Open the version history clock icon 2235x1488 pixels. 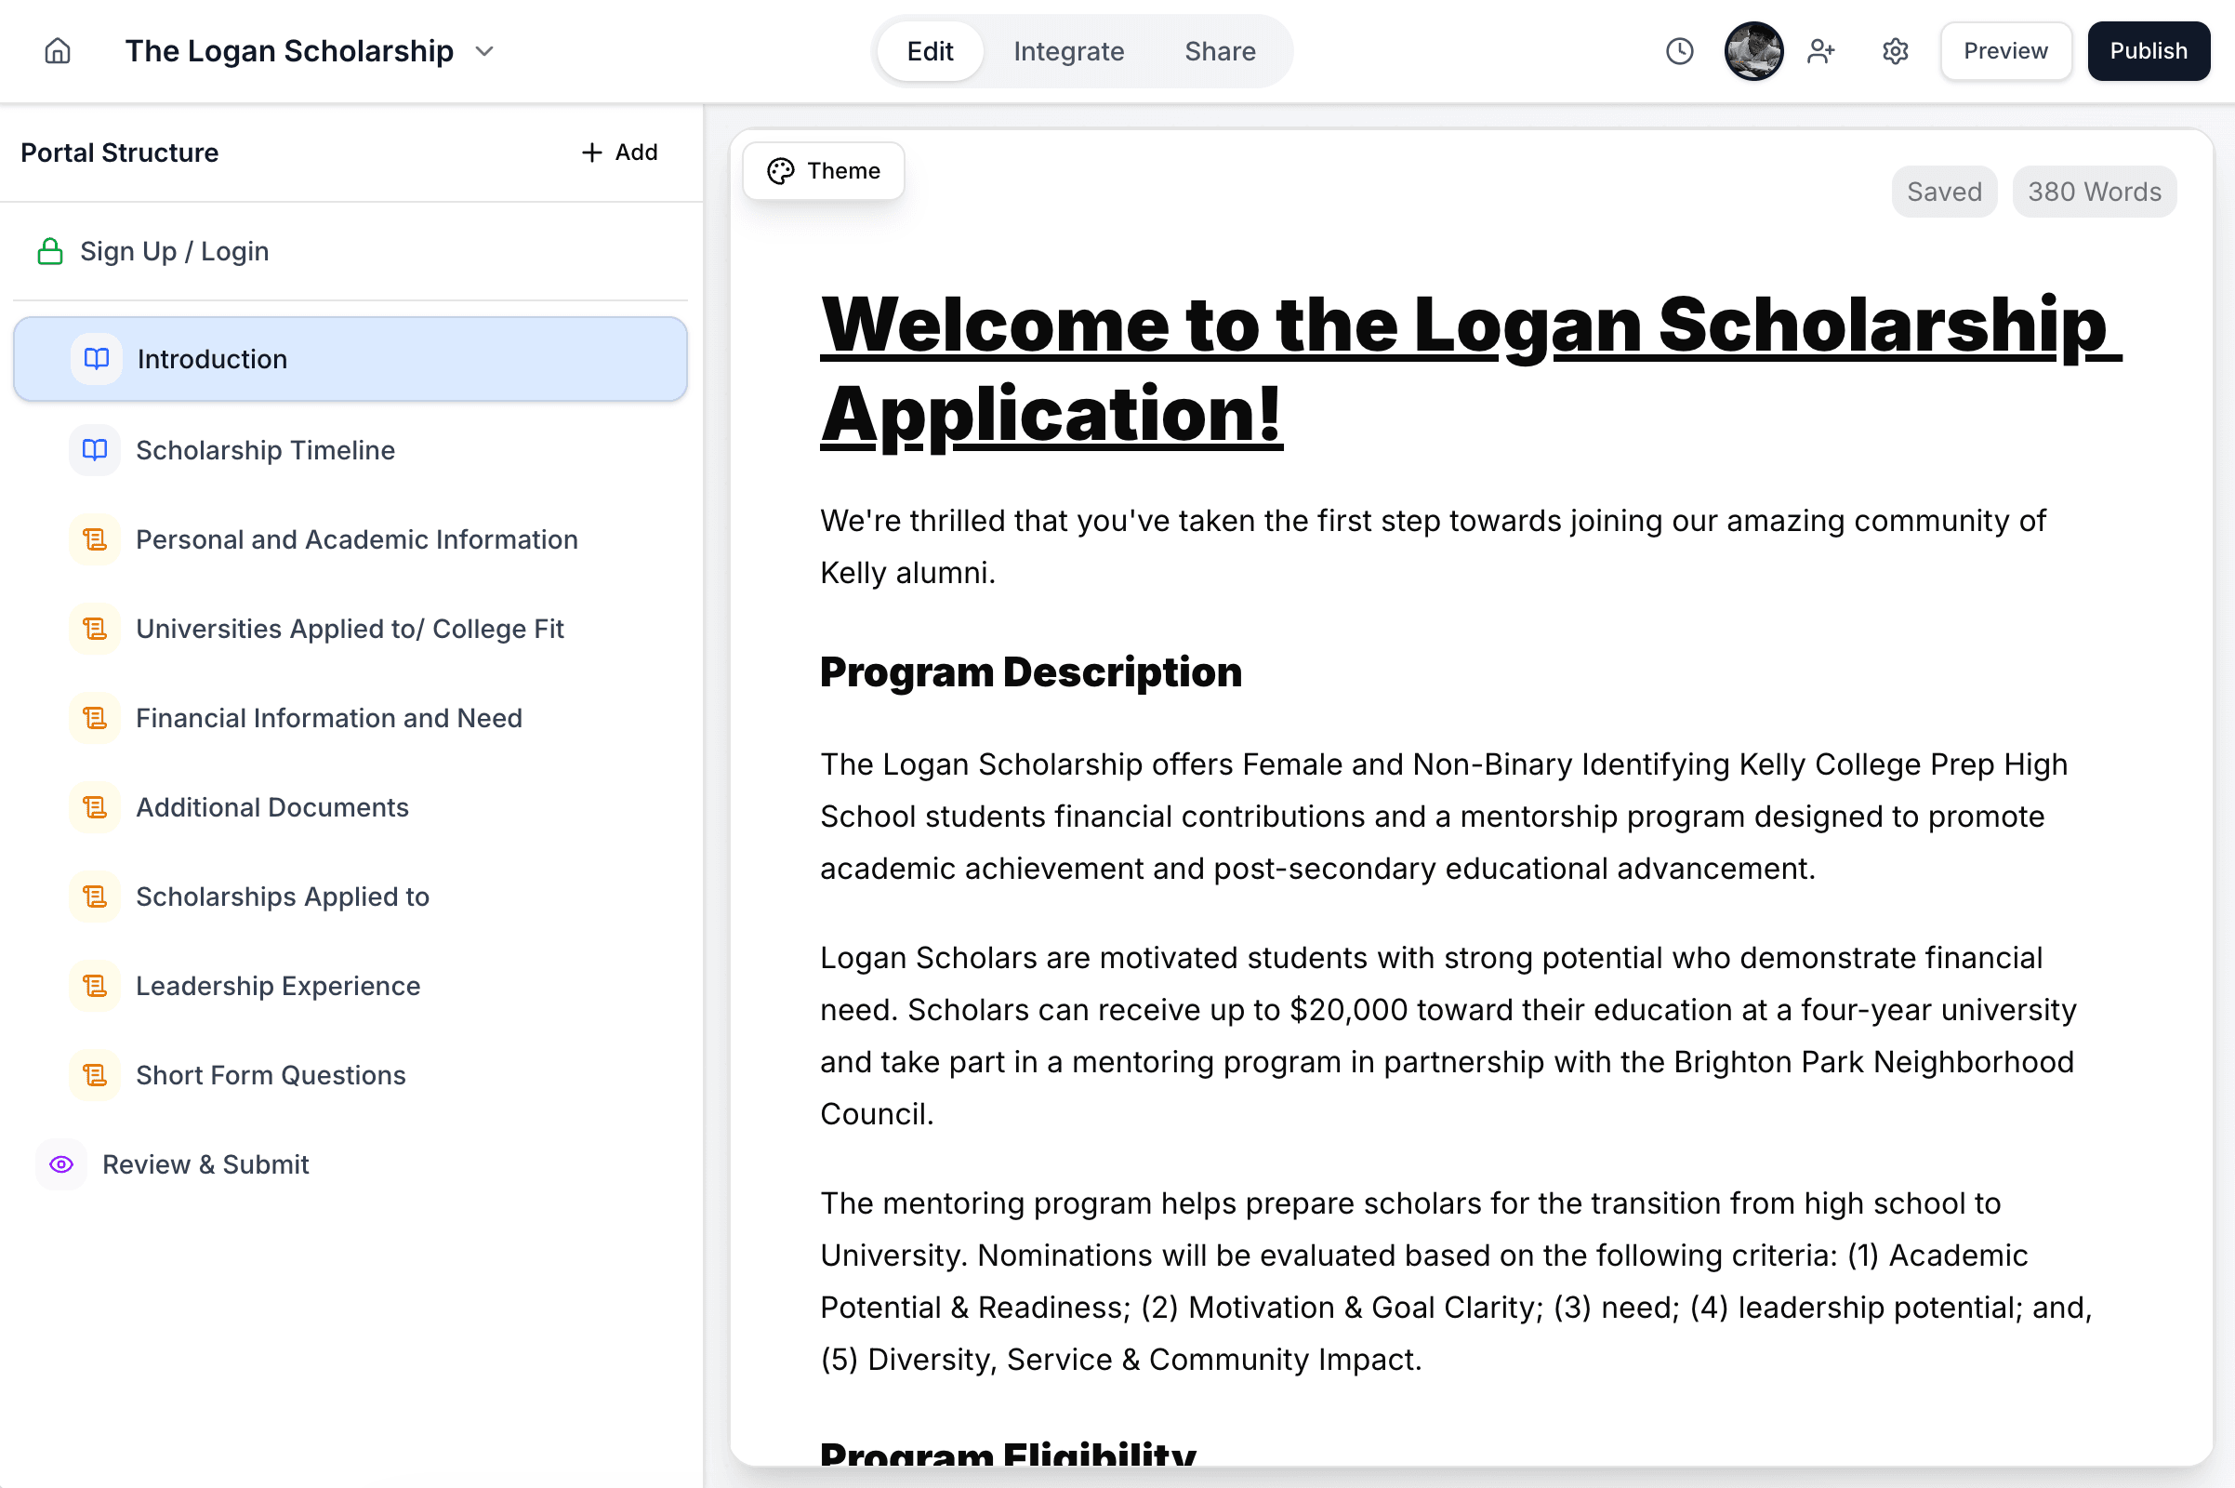(x=1679, y=51)
